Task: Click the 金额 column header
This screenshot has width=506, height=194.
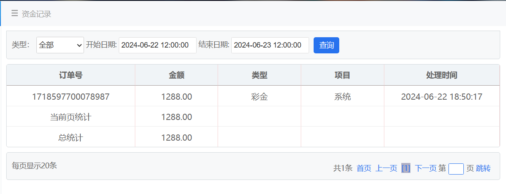Action: click(176, 75)
